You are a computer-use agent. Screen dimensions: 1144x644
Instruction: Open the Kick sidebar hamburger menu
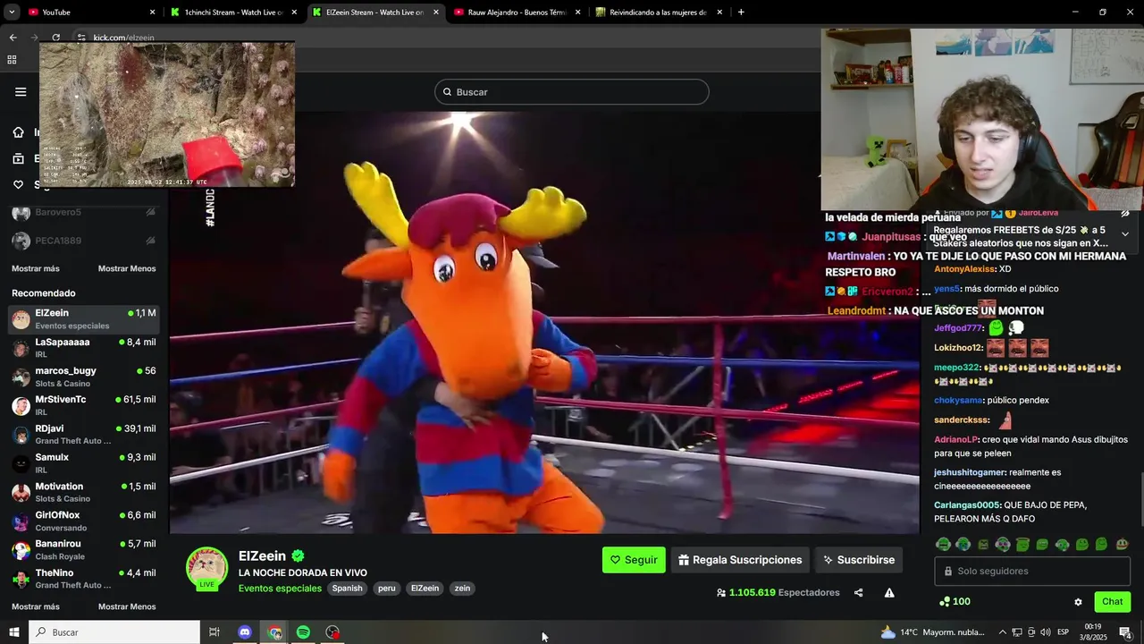(21, 91)
